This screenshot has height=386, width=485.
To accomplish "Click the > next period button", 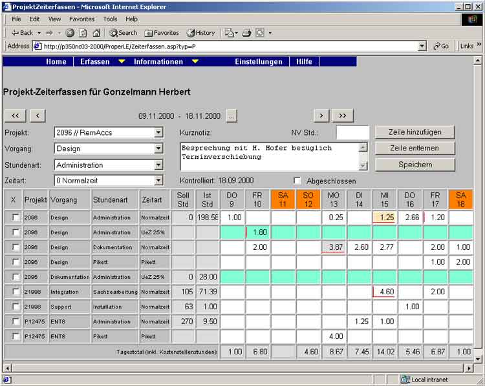I will click(x=321, y=116).
